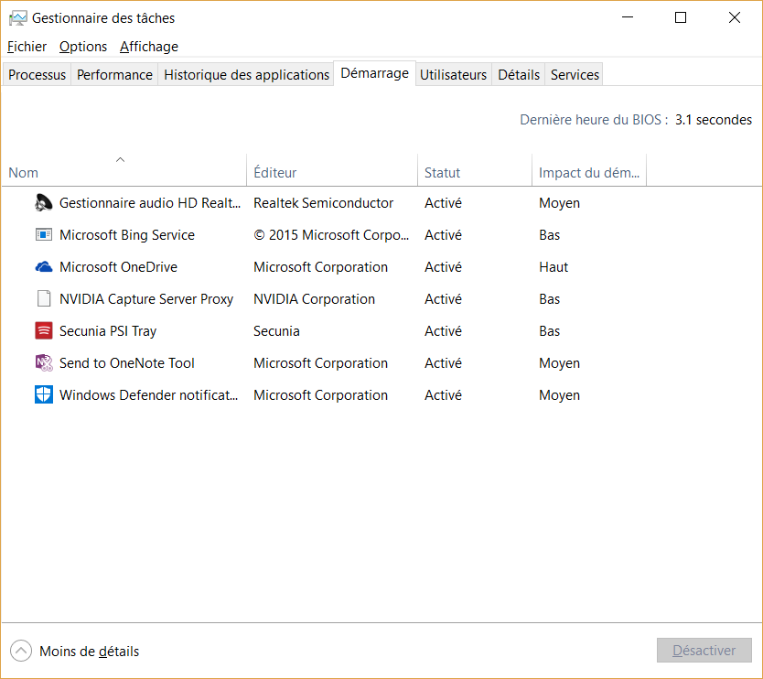Switch to the Performance tab
Screen dimensions: 763x679
pyautogui.click(x=115, y=75)
